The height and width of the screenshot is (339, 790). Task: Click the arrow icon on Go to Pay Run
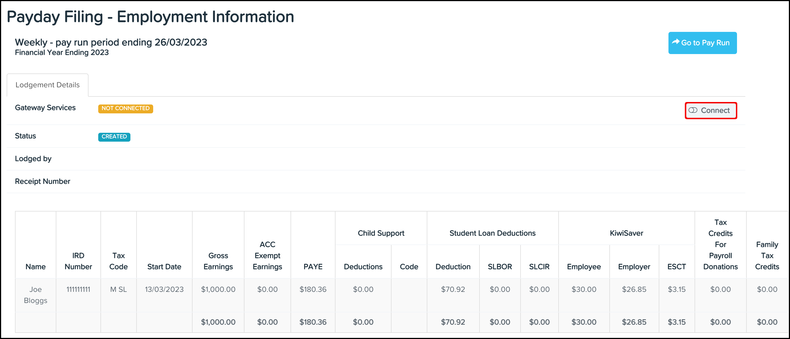point(676,43)
